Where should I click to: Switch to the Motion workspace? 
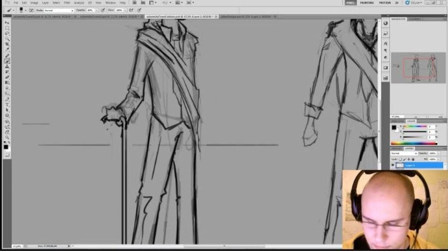click(385, 3)
